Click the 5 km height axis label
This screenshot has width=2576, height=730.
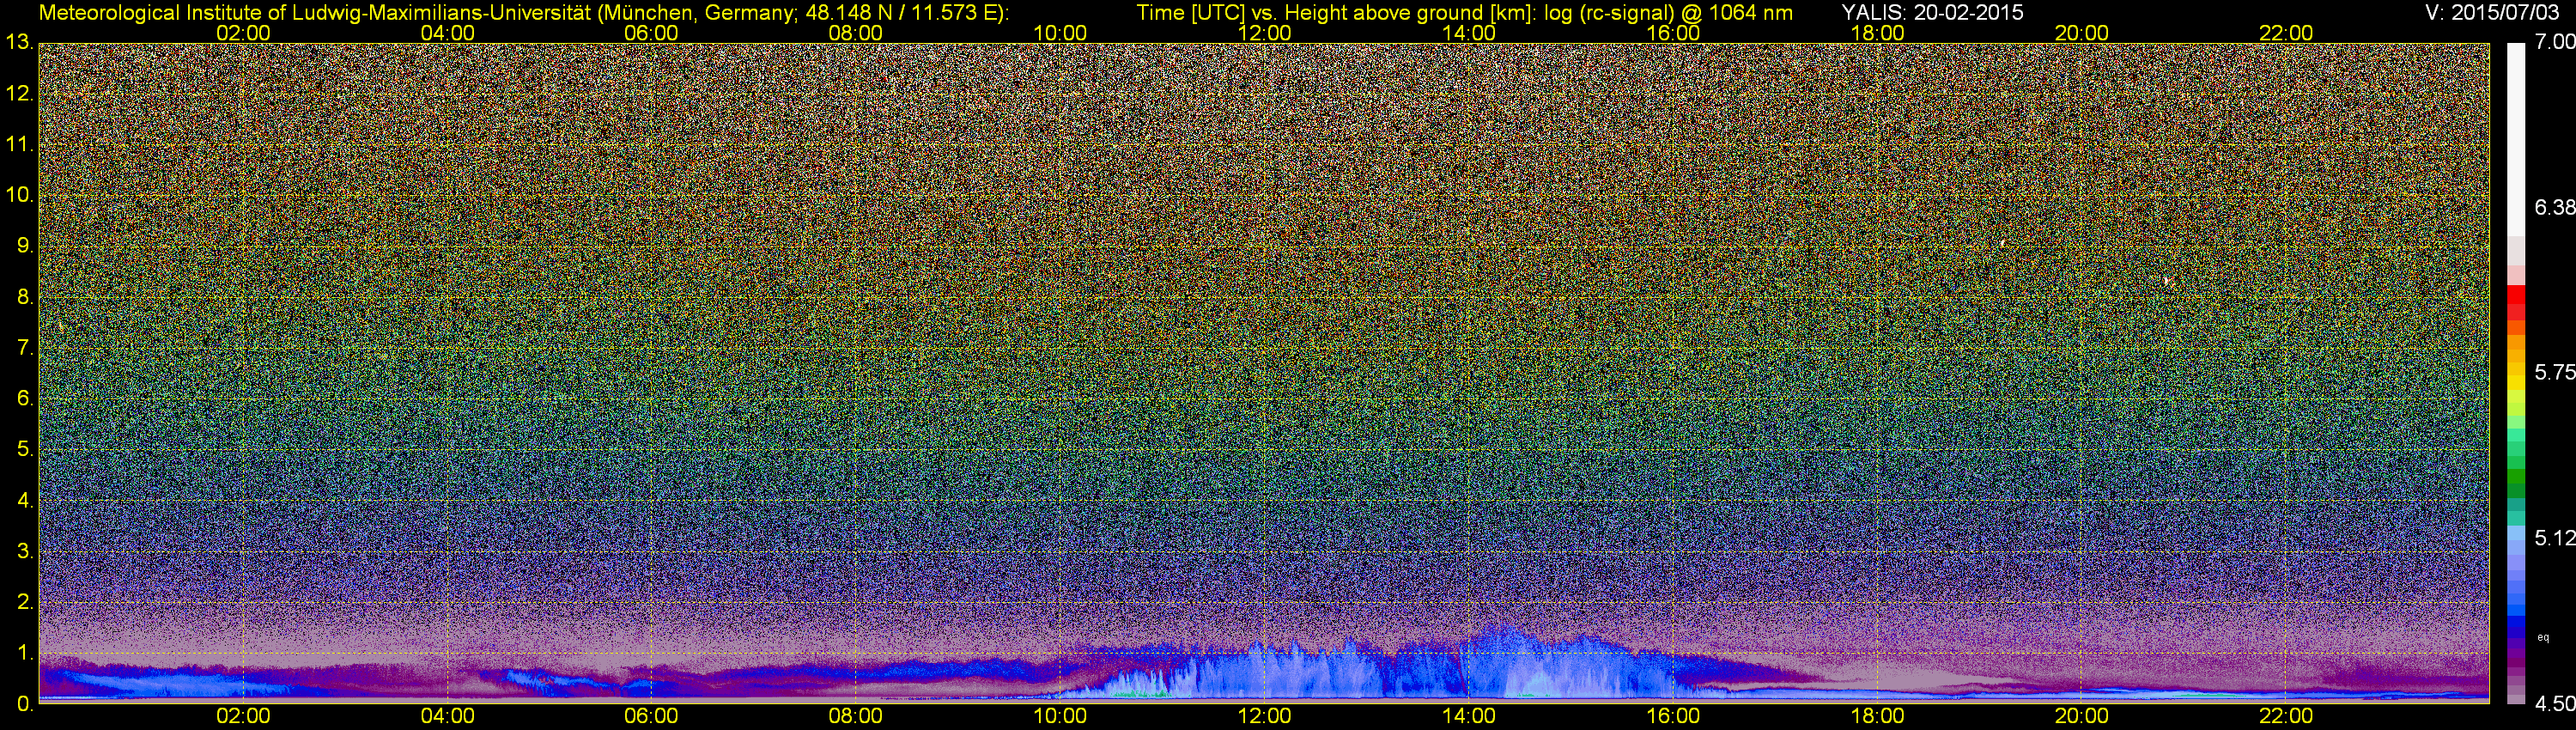point(24,449)
